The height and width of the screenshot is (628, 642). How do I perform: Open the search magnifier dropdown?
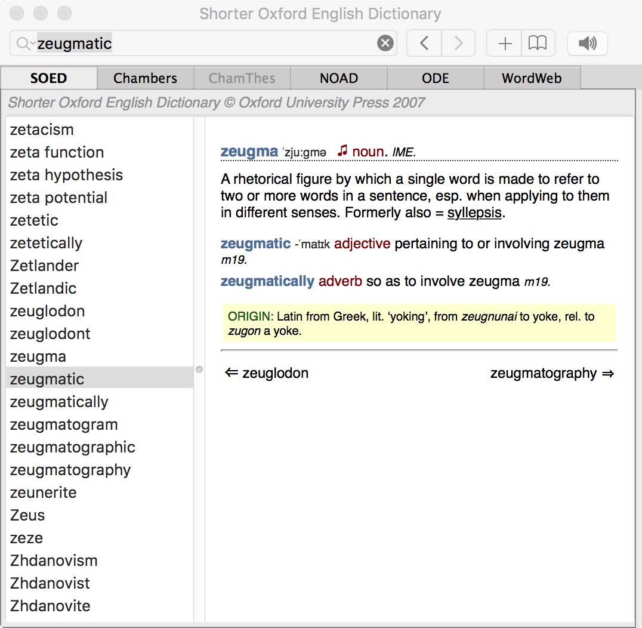point(25,44)
